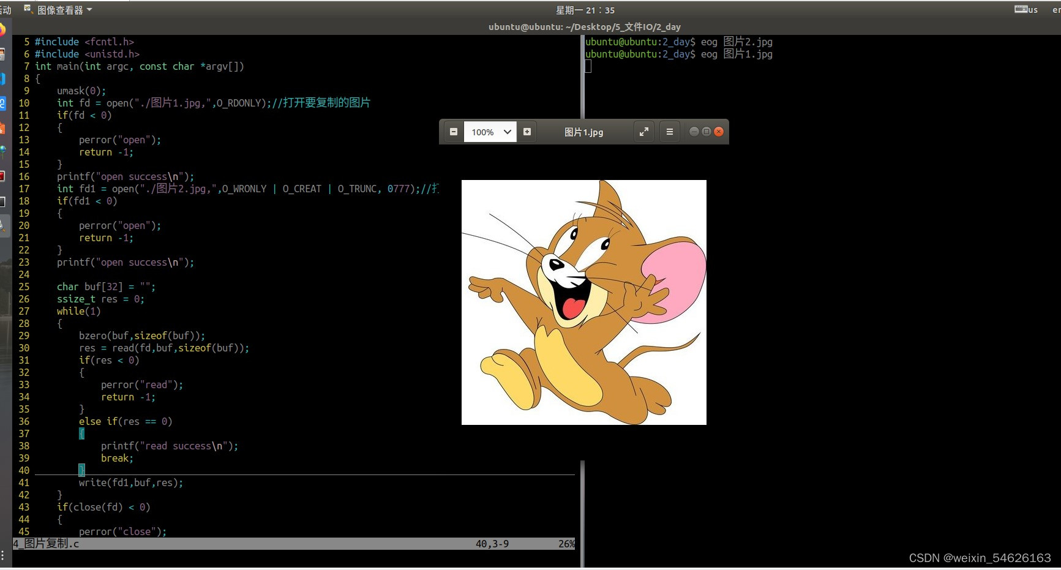Open Visual Studio Code from dock
This screenshot has height=570, width=1061.
coord(2,79)
